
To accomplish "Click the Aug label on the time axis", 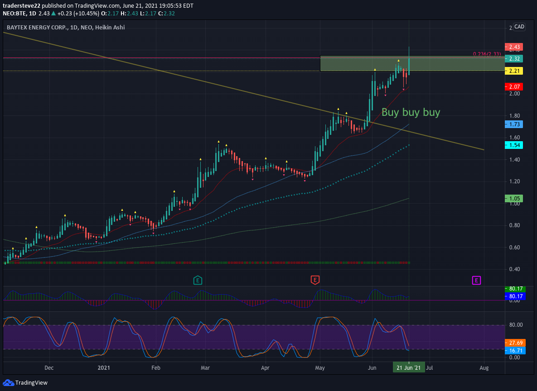I will [484, 368].
